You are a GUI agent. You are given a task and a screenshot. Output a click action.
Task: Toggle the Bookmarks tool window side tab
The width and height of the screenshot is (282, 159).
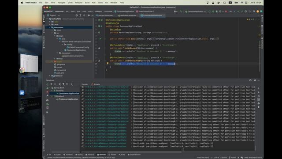click(44, 120)
